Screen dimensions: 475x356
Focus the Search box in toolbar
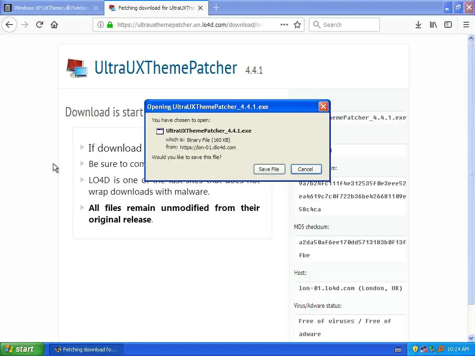344,25
